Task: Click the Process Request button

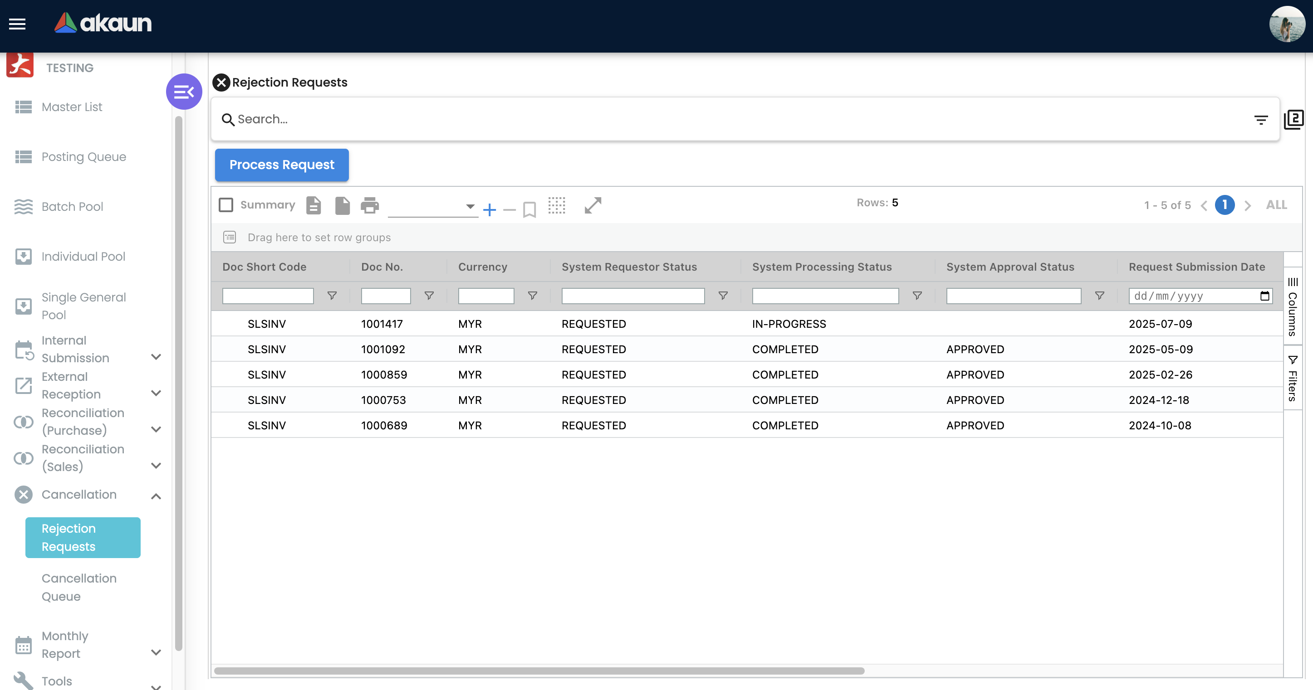Action: 282,165
